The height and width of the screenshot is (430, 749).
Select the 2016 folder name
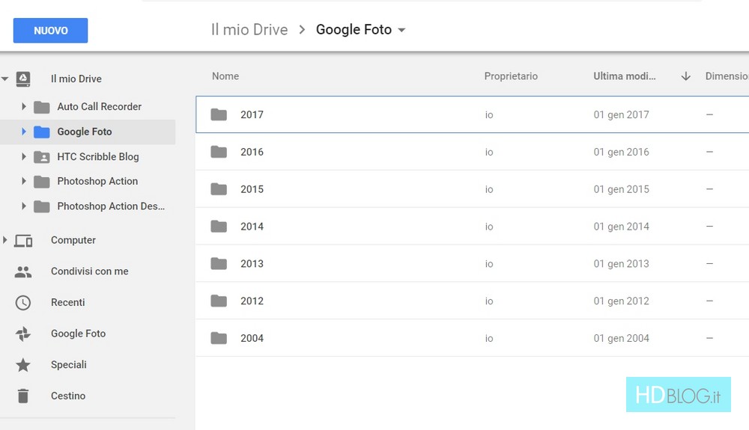click(x=252, y=152)
